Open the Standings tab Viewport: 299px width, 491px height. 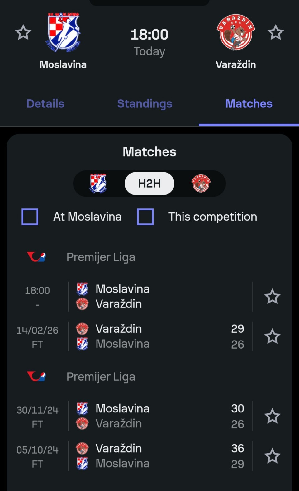pyautogui.click(x=145, y=104)
